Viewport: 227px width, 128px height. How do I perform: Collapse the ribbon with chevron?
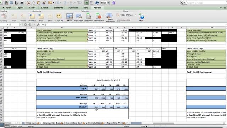[x=221, y=7]
